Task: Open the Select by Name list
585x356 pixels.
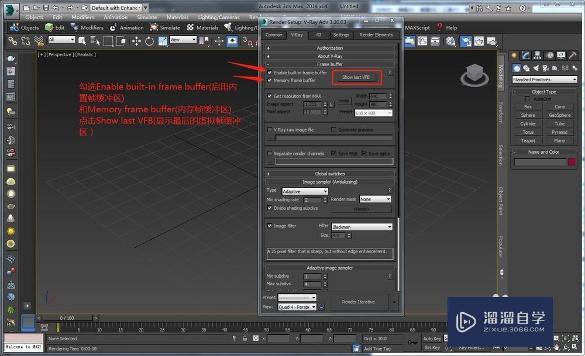Action: tap(95, 41)
